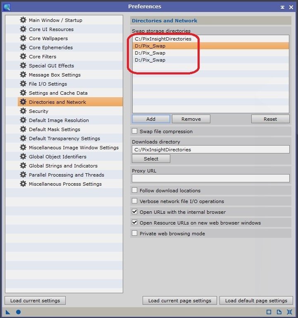This screenshot has height=318, width=298.
Task: Click the Message Box Settings gear icon
Action: 23,74
